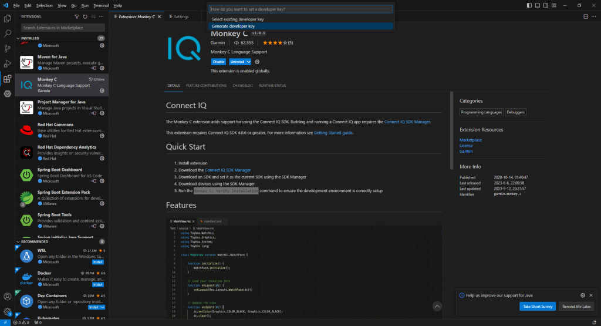The width and height of the screenshot is (601, 326).
Task: Split the editor right
Action: pos(586,17)
